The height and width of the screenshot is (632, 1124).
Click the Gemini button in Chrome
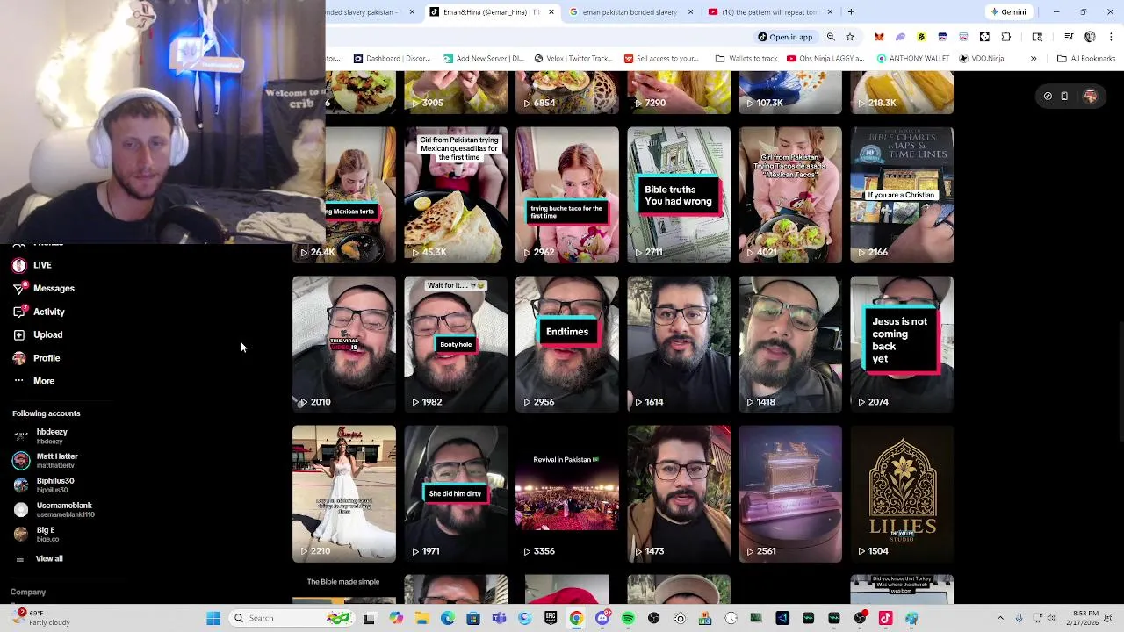pos(1007,11)
